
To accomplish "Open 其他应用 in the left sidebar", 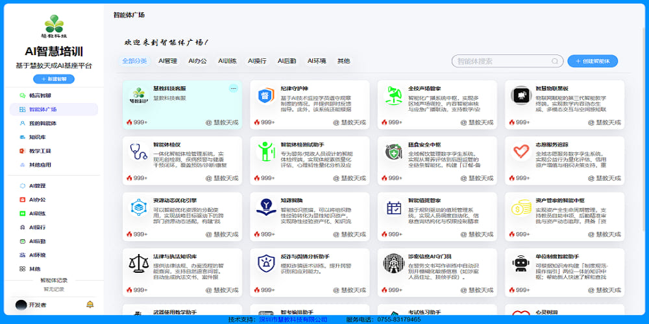I will point(54,165).
